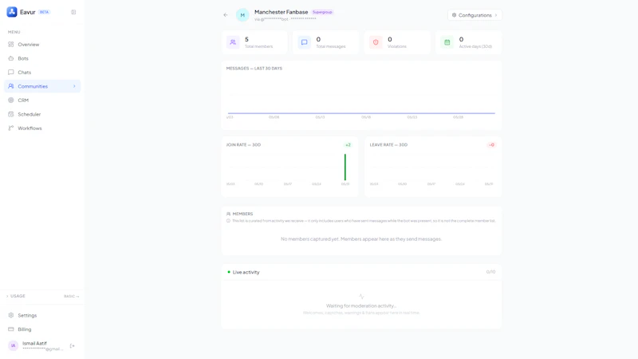
Task: Open the Bots menu item
Action: [42, 58]
